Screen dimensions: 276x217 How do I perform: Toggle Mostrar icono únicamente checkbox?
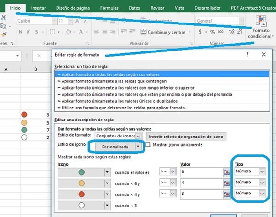tap(149, 145)
